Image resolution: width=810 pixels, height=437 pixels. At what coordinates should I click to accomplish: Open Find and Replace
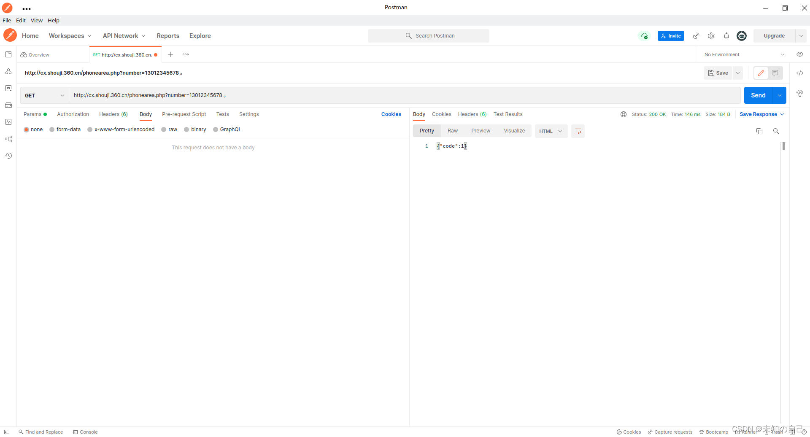pos(41,432)
